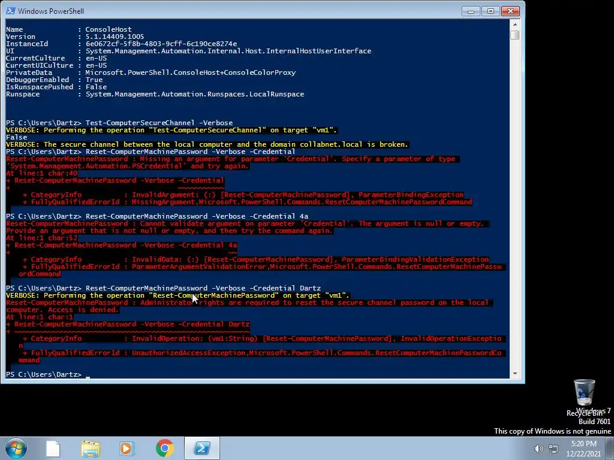
Task: Click the 'At line:1 char:52' error line
Action: click(42, 238)
